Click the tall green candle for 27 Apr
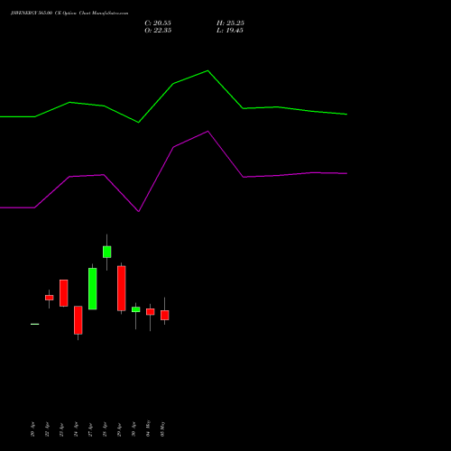Screen dimensions: 451x451 [93, 289]
